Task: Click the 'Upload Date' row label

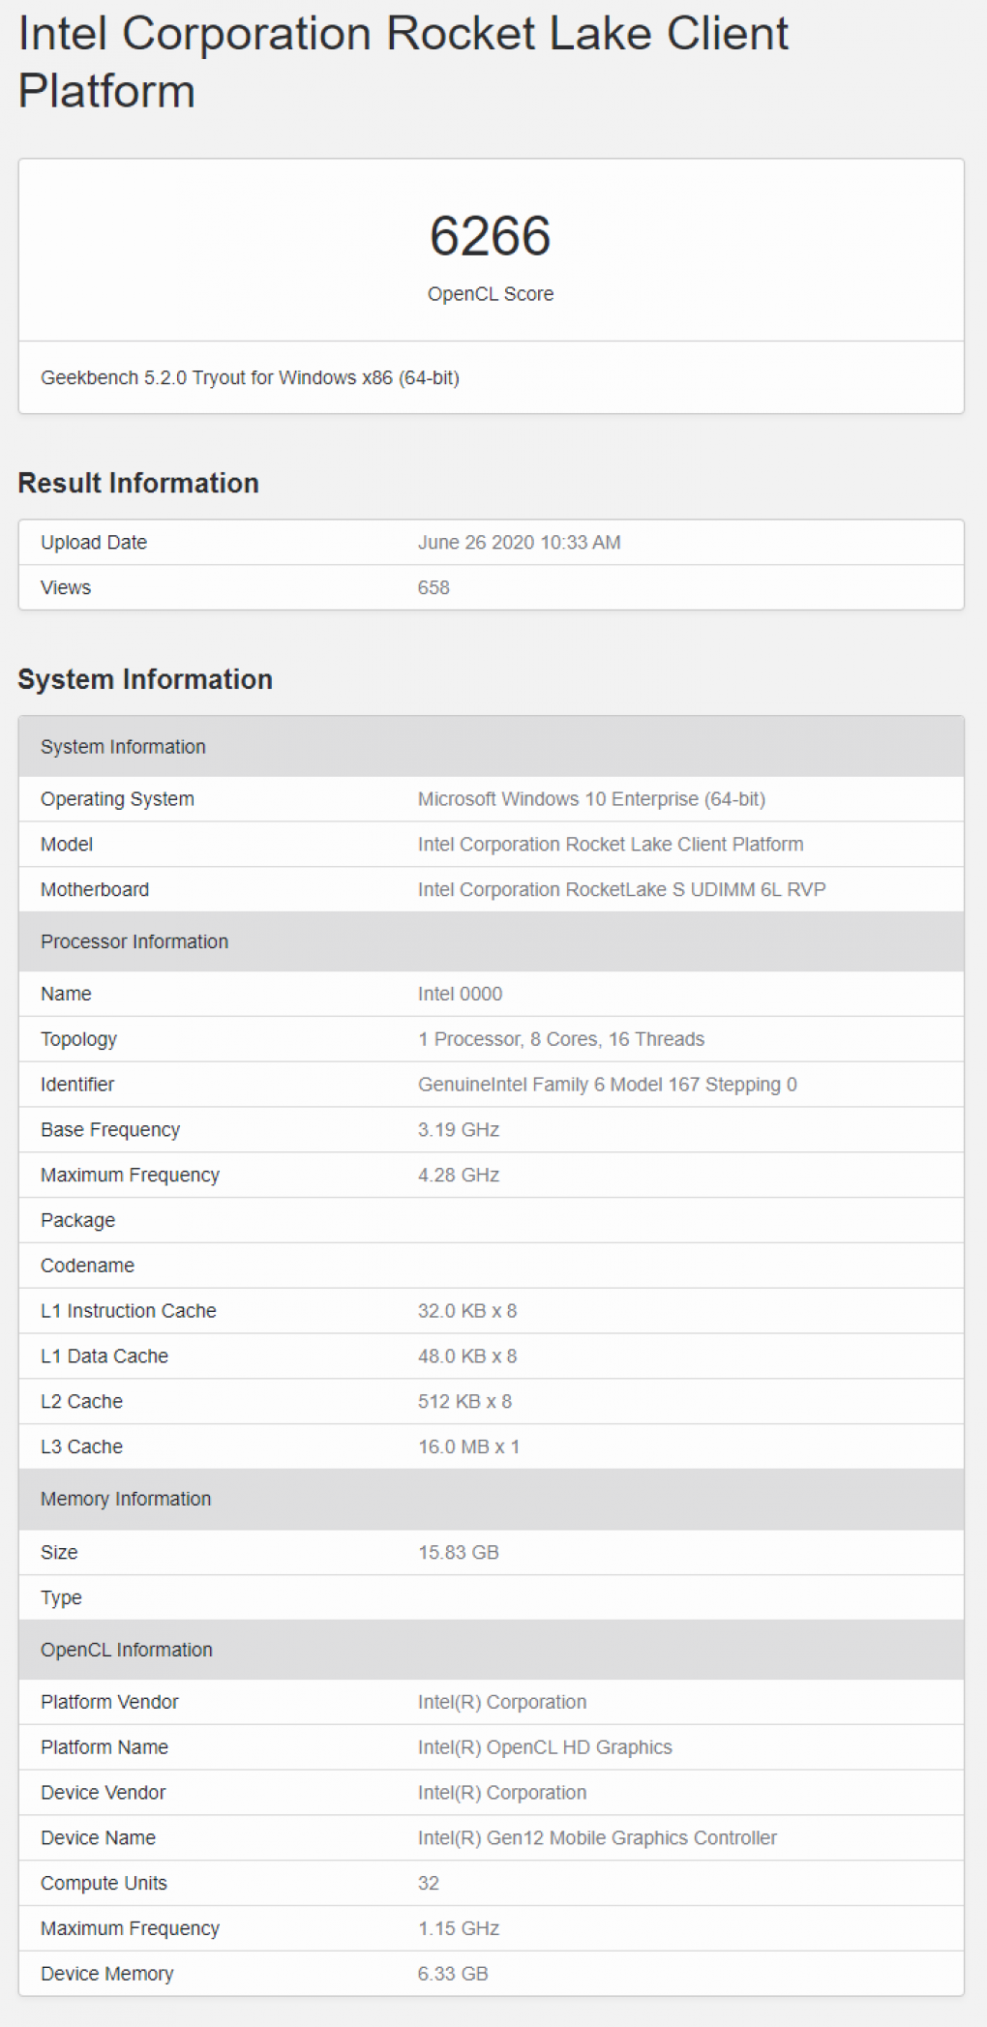Action: 94,543
